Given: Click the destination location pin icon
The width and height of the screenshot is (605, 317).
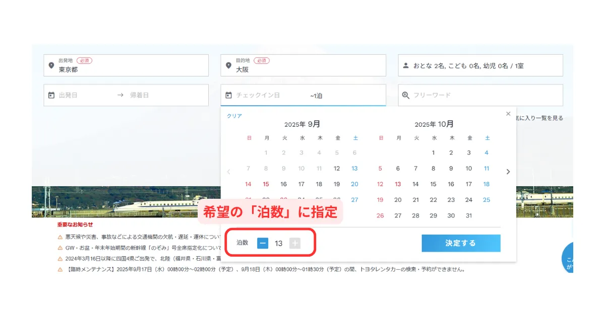Looking at the screenshot, I should pyautogui.click(x=228, y=65).
